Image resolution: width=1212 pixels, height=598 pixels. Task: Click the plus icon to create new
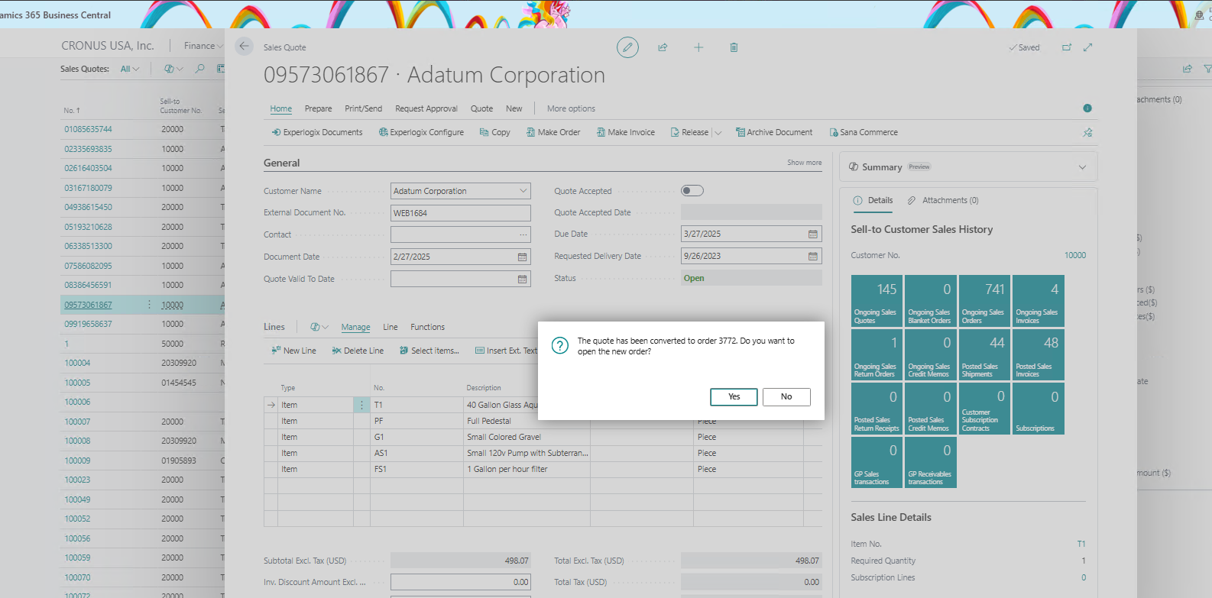[698, 47]
